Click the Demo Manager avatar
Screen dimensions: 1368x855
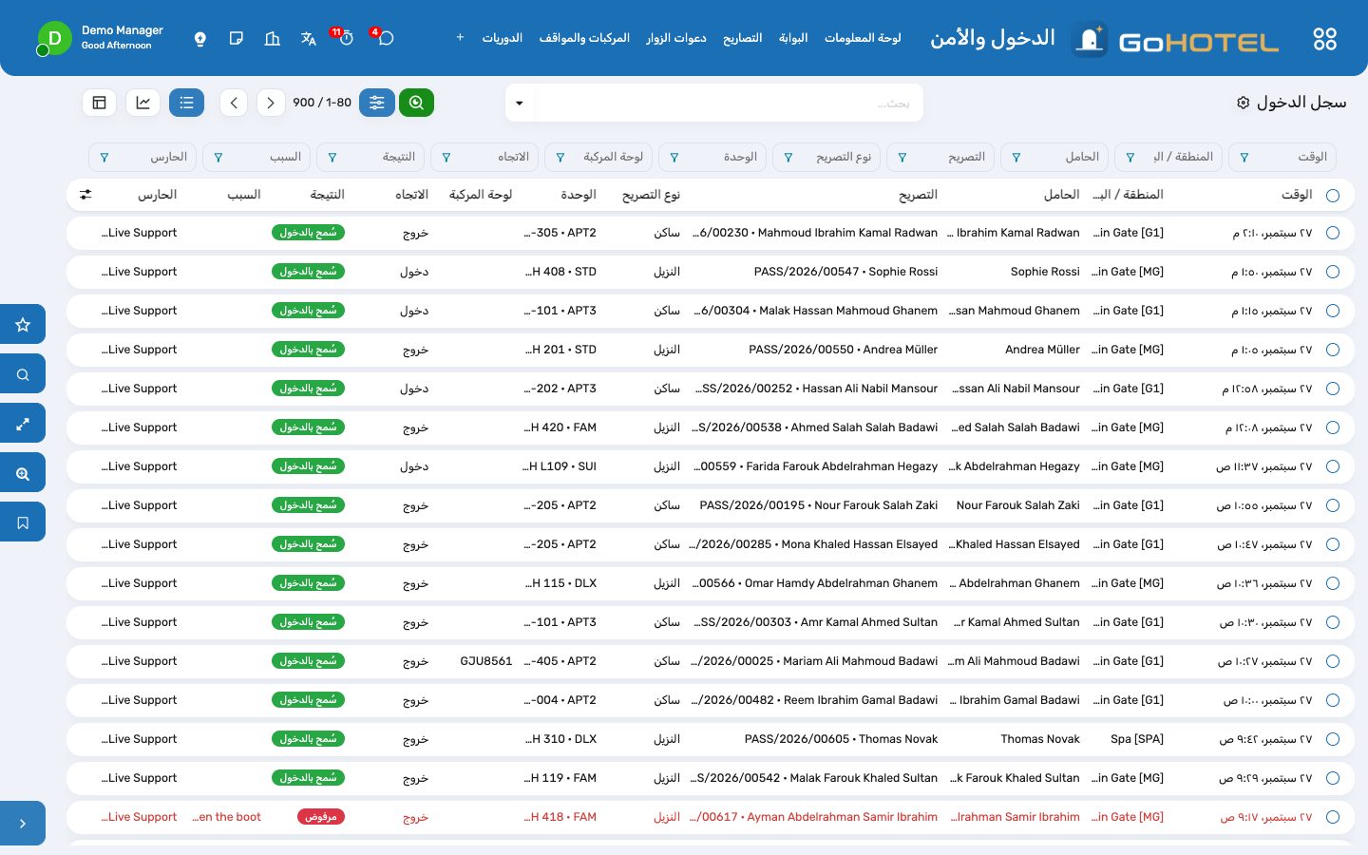coord(54,38)
